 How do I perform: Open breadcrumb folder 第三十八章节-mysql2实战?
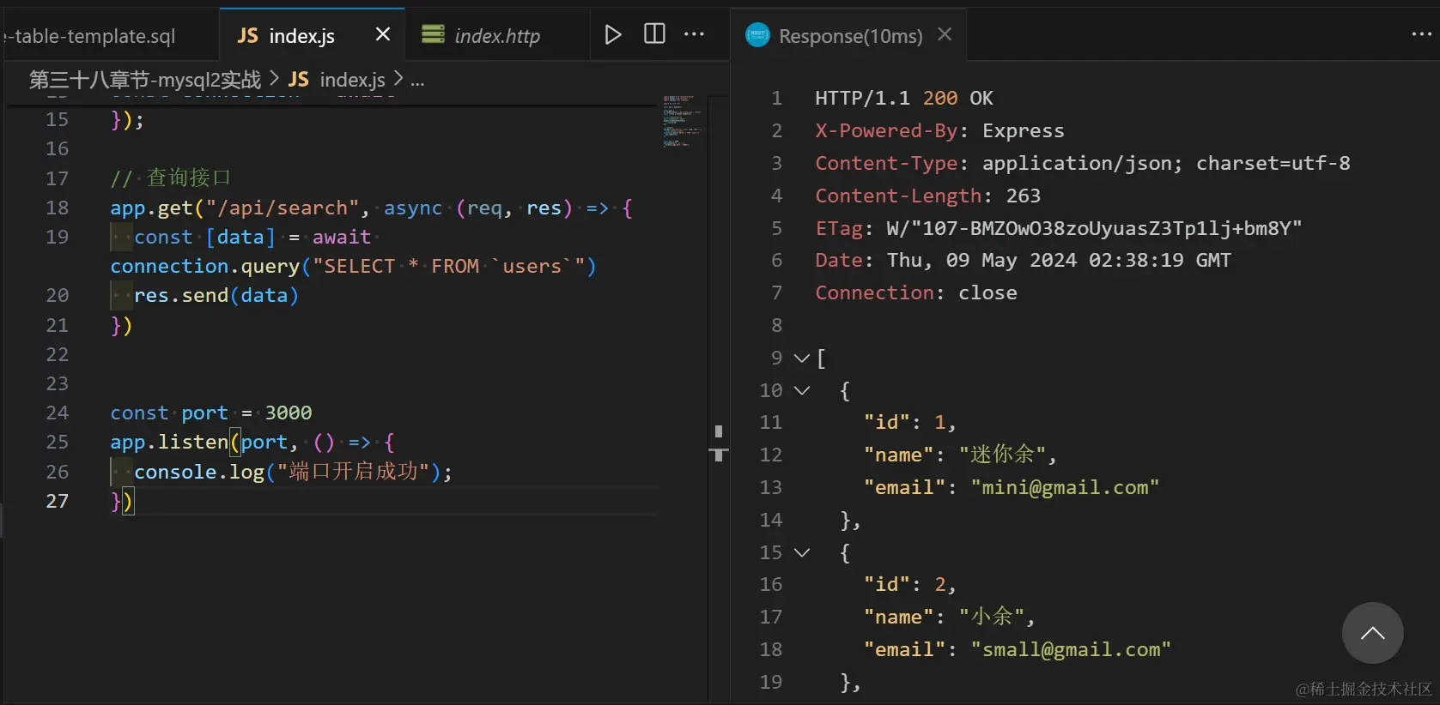tap(145, 80)
